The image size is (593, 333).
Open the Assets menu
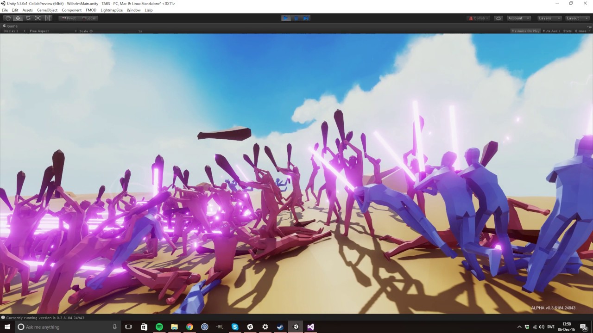point(28,10)
